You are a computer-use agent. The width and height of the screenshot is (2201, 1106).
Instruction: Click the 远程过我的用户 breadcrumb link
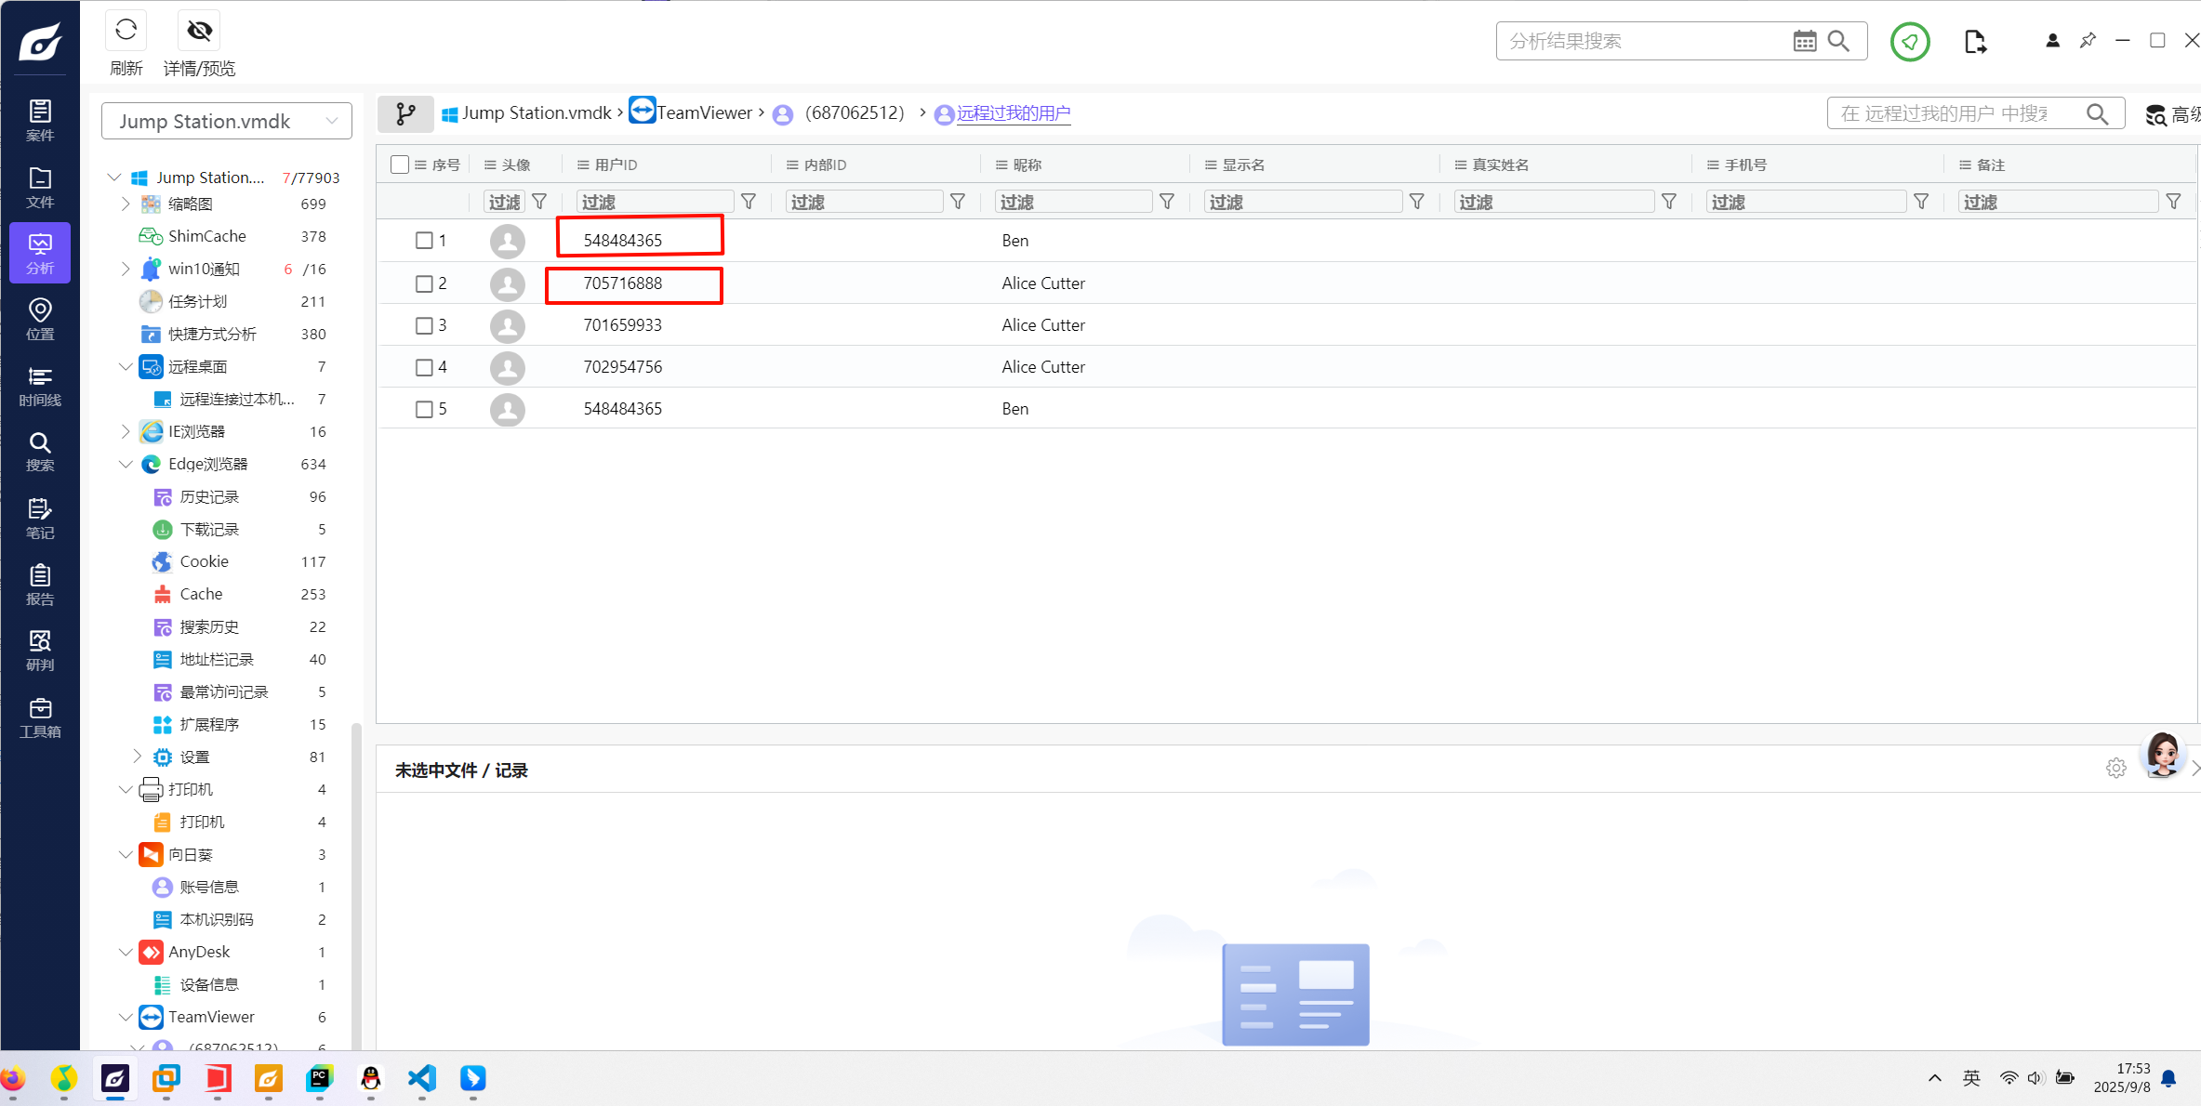coord(1013,113)
